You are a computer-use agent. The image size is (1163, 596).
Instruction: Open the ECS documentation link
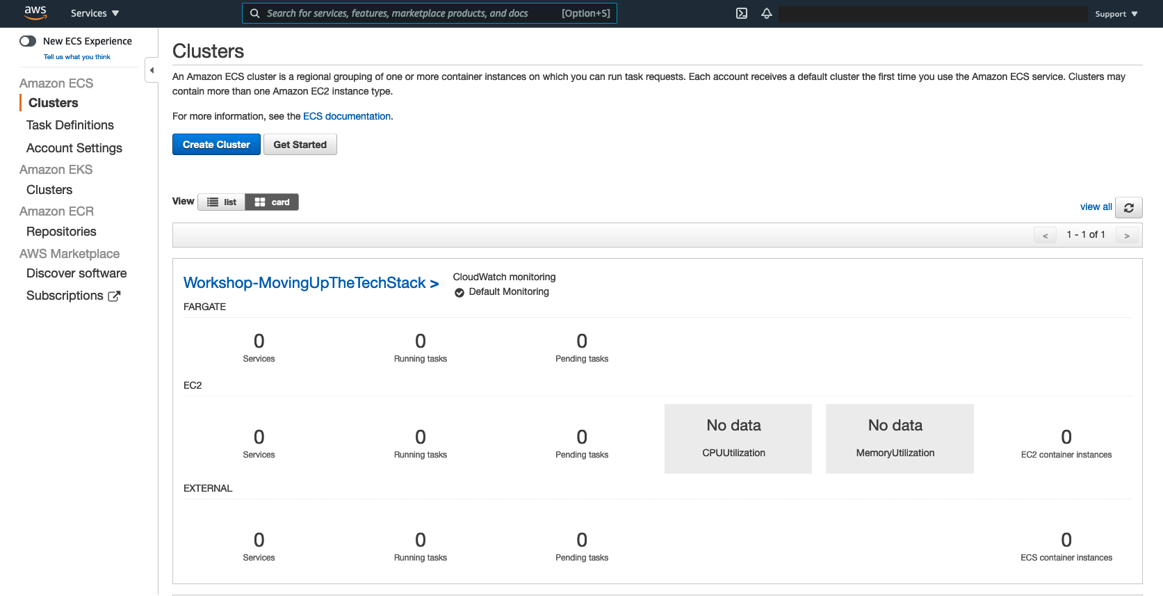click(347, 116)
